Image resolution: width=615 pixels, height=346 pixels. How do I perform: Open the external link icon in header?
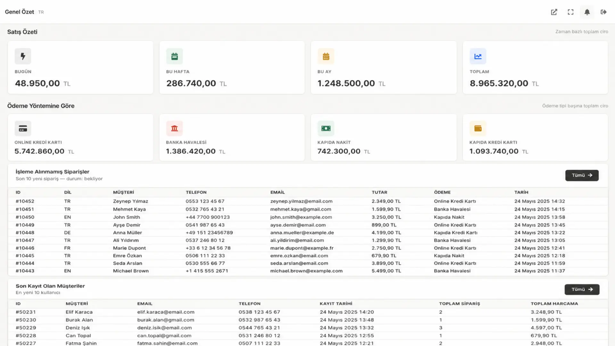(x=554, y=12)
